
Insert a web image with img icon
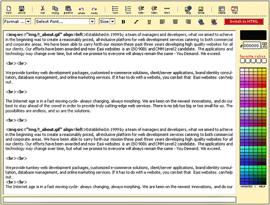[188, 10]
